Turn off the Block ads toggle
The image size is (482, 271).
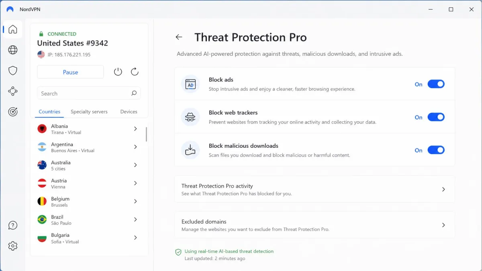[x=436, y=84]
